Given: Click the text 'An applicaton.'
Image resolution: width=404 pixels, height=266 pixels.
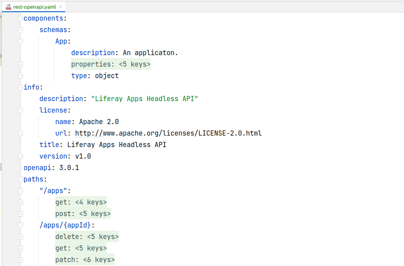Looking at the screenshot, I should [150, 53].
